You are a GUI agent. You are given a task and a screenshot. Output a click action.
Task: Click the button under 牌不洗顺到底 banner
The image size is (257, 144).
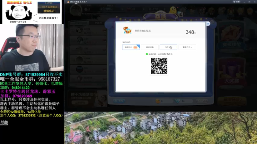(80, 103)
